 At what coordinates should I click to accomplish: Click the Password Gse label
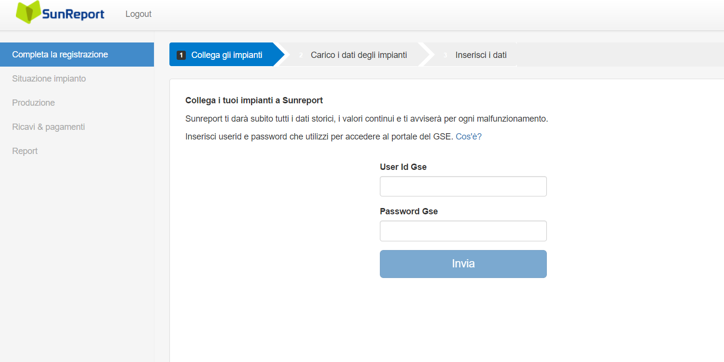coord(409,211)
